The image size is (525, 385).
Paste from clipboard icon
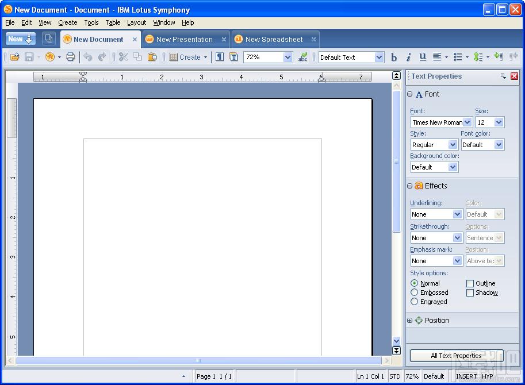click(x=152, y=57)
